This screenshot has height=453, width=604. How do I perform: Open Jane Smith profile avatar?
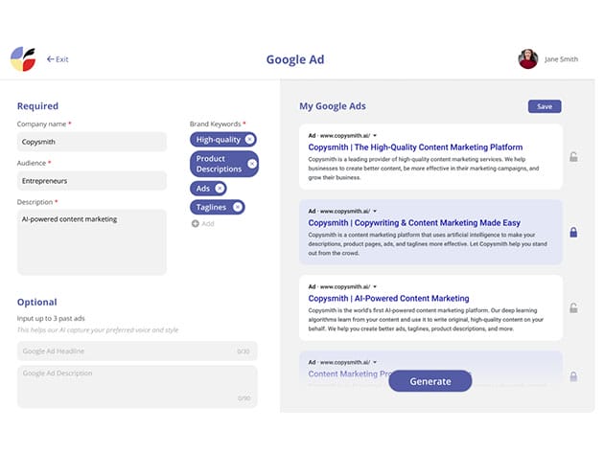click(x=527, y=59)
